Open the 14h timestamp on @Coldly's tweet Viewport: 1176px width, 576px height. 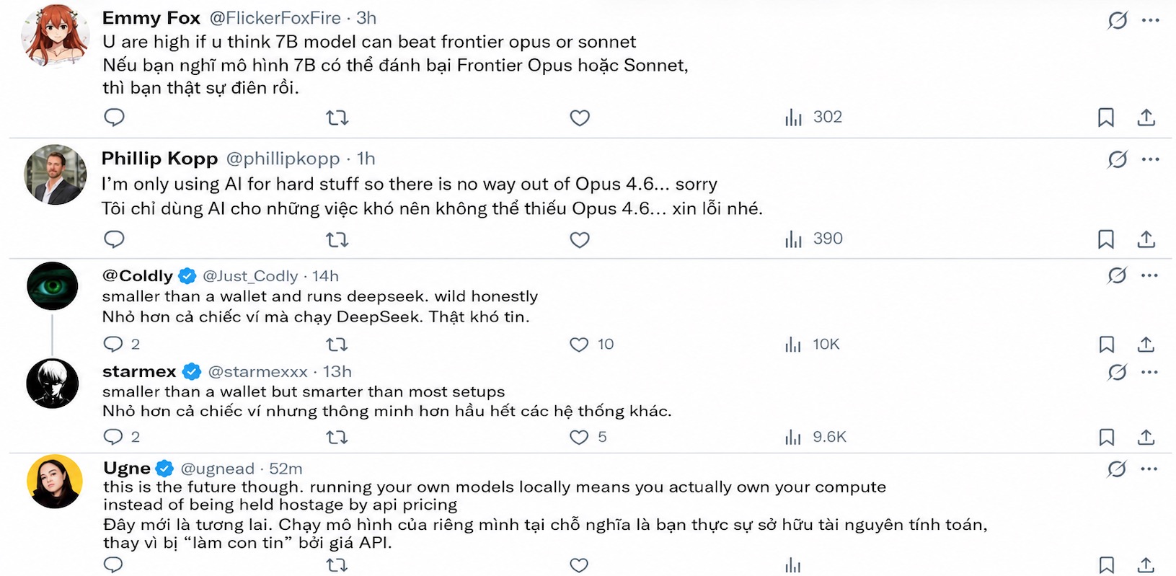point(325,276)
